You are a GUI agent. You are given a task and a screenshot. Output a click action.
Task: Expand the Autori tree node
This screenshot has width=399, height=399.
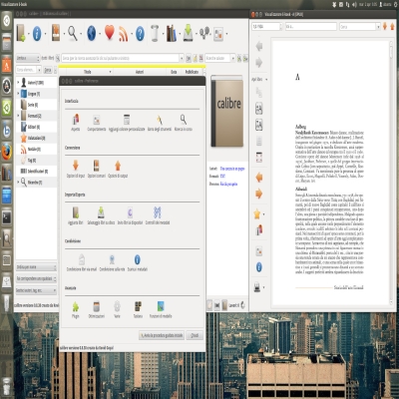coord(18,83)
